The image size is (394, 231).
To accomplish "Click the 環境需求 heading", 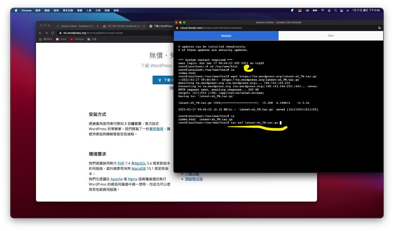I will tap(97, 154).
